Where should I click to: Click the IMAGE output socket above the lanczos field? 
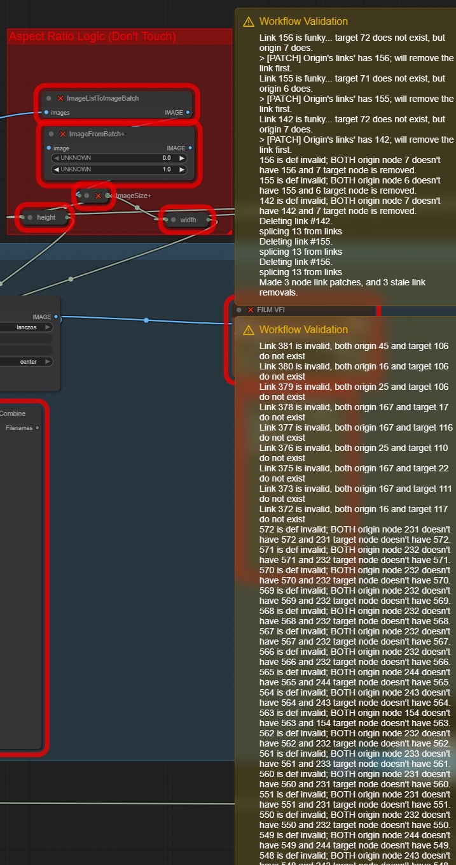(x=56, y=317)
